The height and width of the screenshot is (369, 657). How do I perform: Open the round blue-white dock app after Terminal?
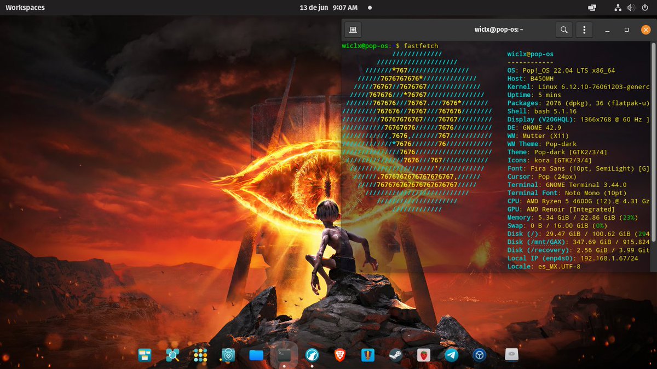pos(312,355)
